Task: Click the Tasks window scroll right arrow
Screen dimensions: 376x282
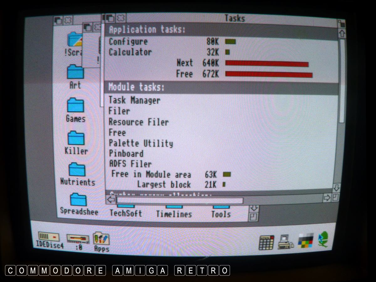Action: (327, 198)
